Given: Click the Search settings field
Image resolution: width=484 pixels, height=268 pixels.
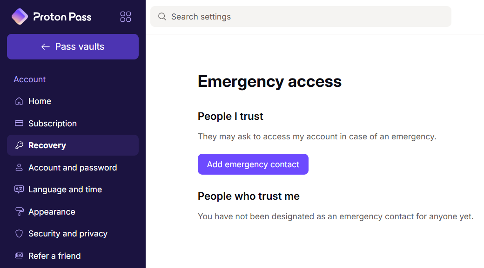Looking at the screenshot, I should click(300, 16).
